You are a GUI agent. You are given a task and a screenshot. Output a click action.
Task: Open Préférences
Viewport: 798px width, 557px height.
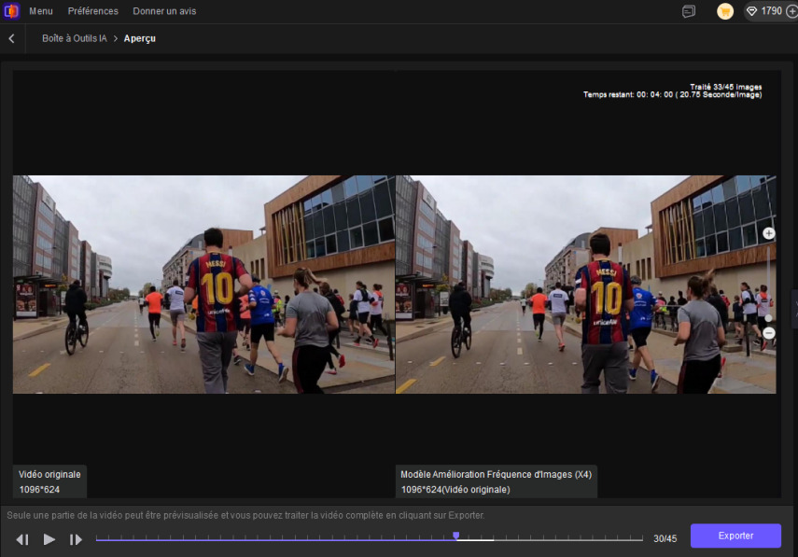[x=92, y=11]
